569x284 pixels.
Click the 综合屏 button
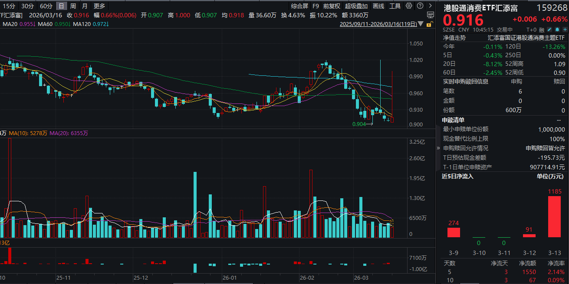(299, 6)
